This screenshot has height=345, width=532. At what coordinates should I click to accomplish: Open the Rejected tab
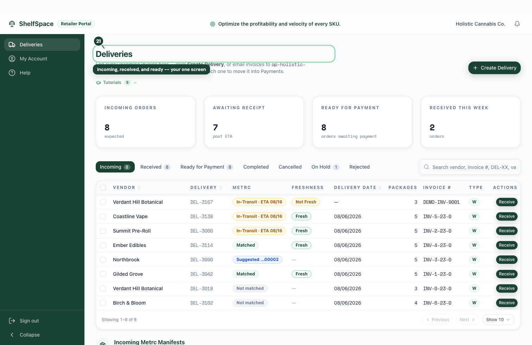pos(359,167)
